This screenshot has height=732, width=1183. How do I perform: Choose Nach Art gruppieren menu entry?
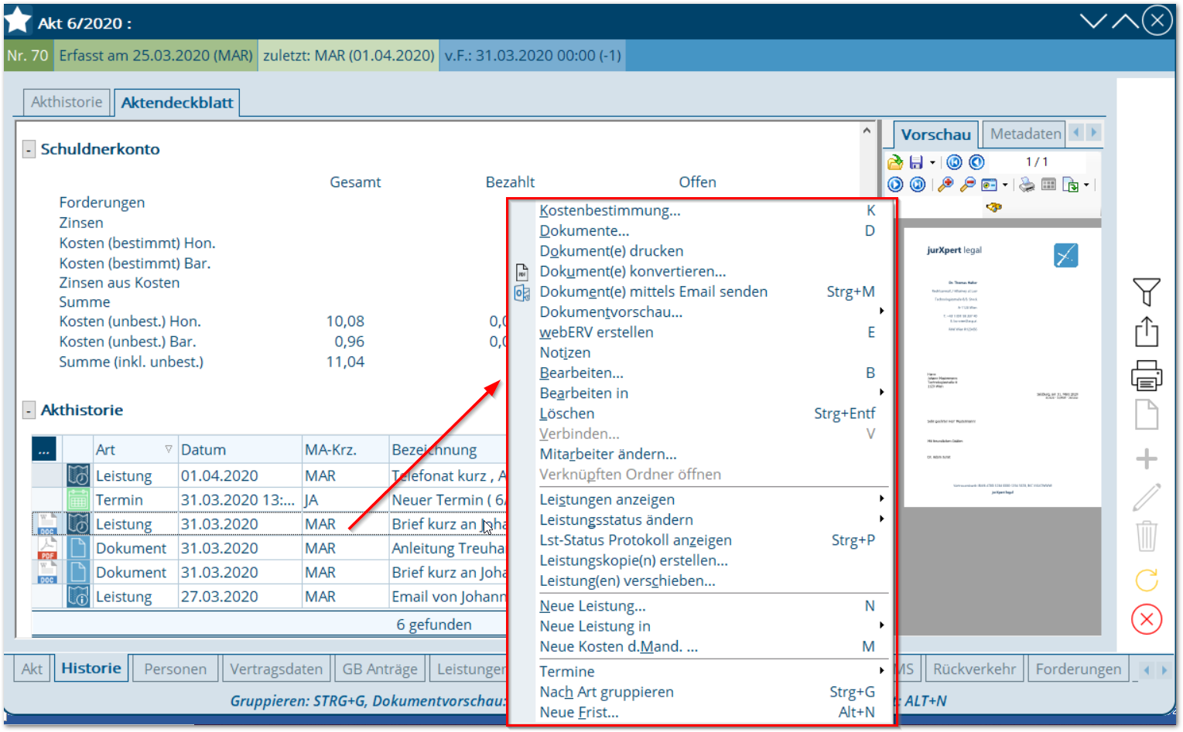tap(607, 692)
